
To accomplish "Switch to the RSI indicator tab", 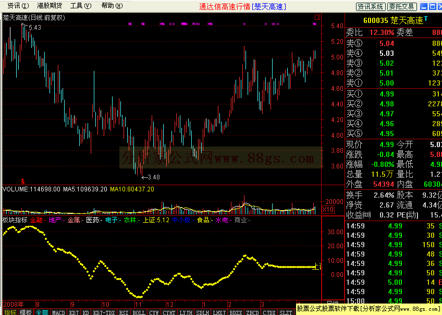I will pos(124,312).
